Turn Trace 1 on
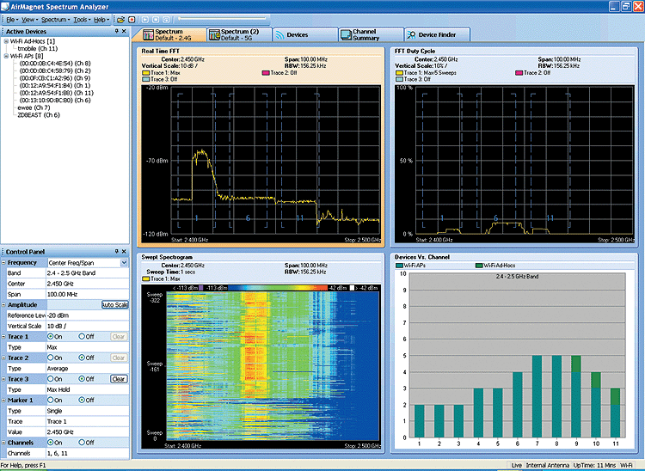 coord(50,336)
